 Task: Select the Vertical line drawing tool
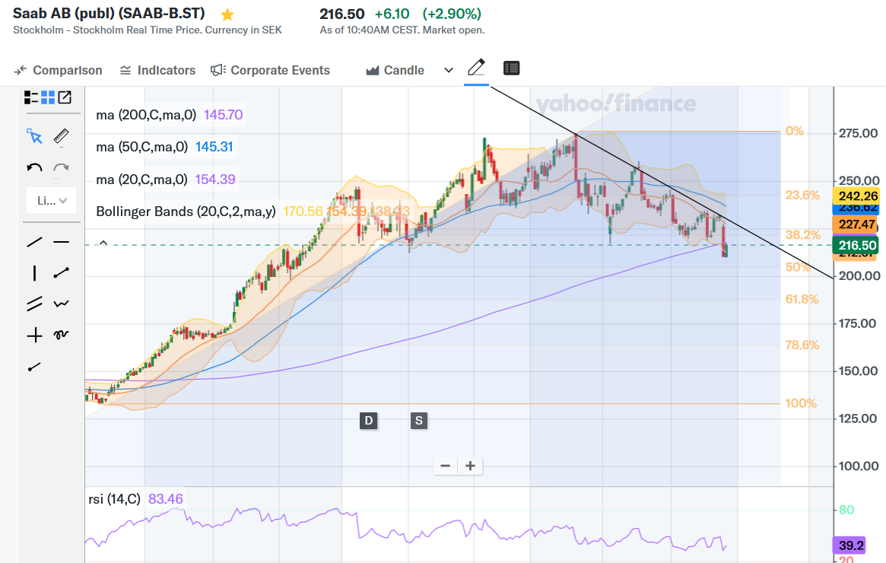[x=34, y=273]
